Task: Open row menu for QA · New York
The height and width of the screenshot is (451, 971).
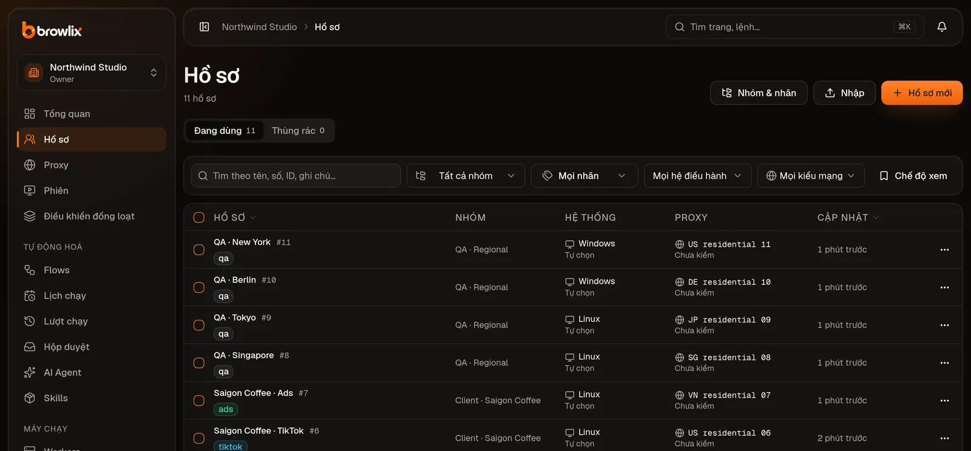Action: tap(944, 250)
